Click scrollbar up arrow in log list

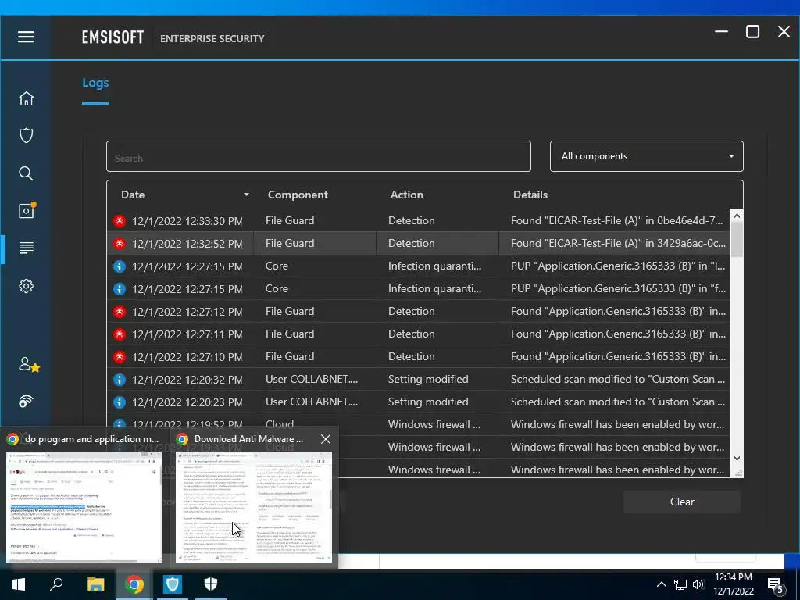pos(737,216)
